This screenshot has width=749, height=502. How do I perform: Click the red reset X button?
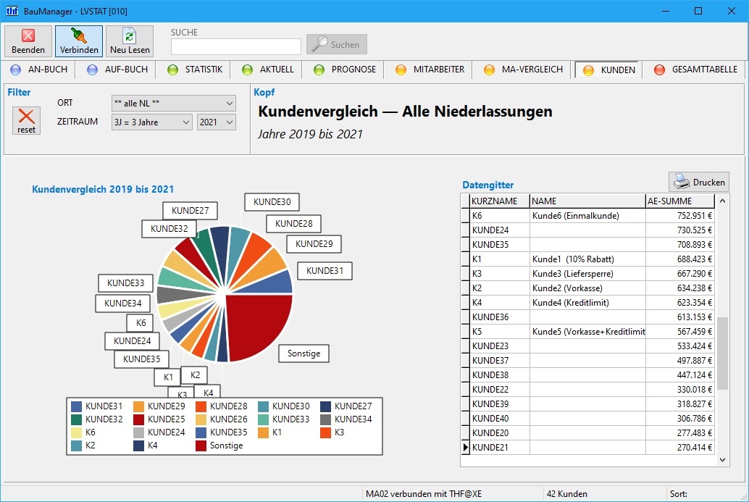point(26,120)
